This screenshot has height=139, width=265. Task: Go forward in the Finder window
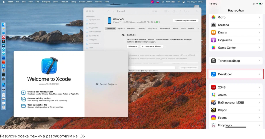tap(113, 11)
